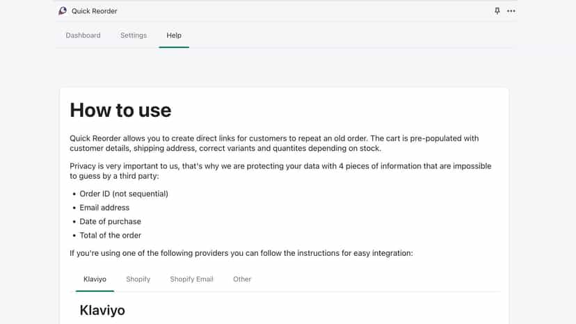Click the Order ID (not sequential) bullet
The image size is (576, 324).
tap(124, 193)
